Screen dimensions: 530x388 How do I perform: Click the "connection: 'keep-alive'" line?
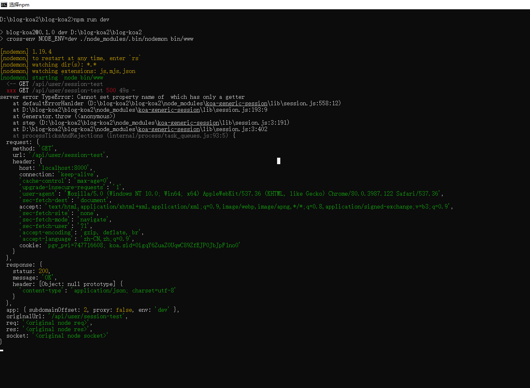pyautogui.click(x=59, y=174)
